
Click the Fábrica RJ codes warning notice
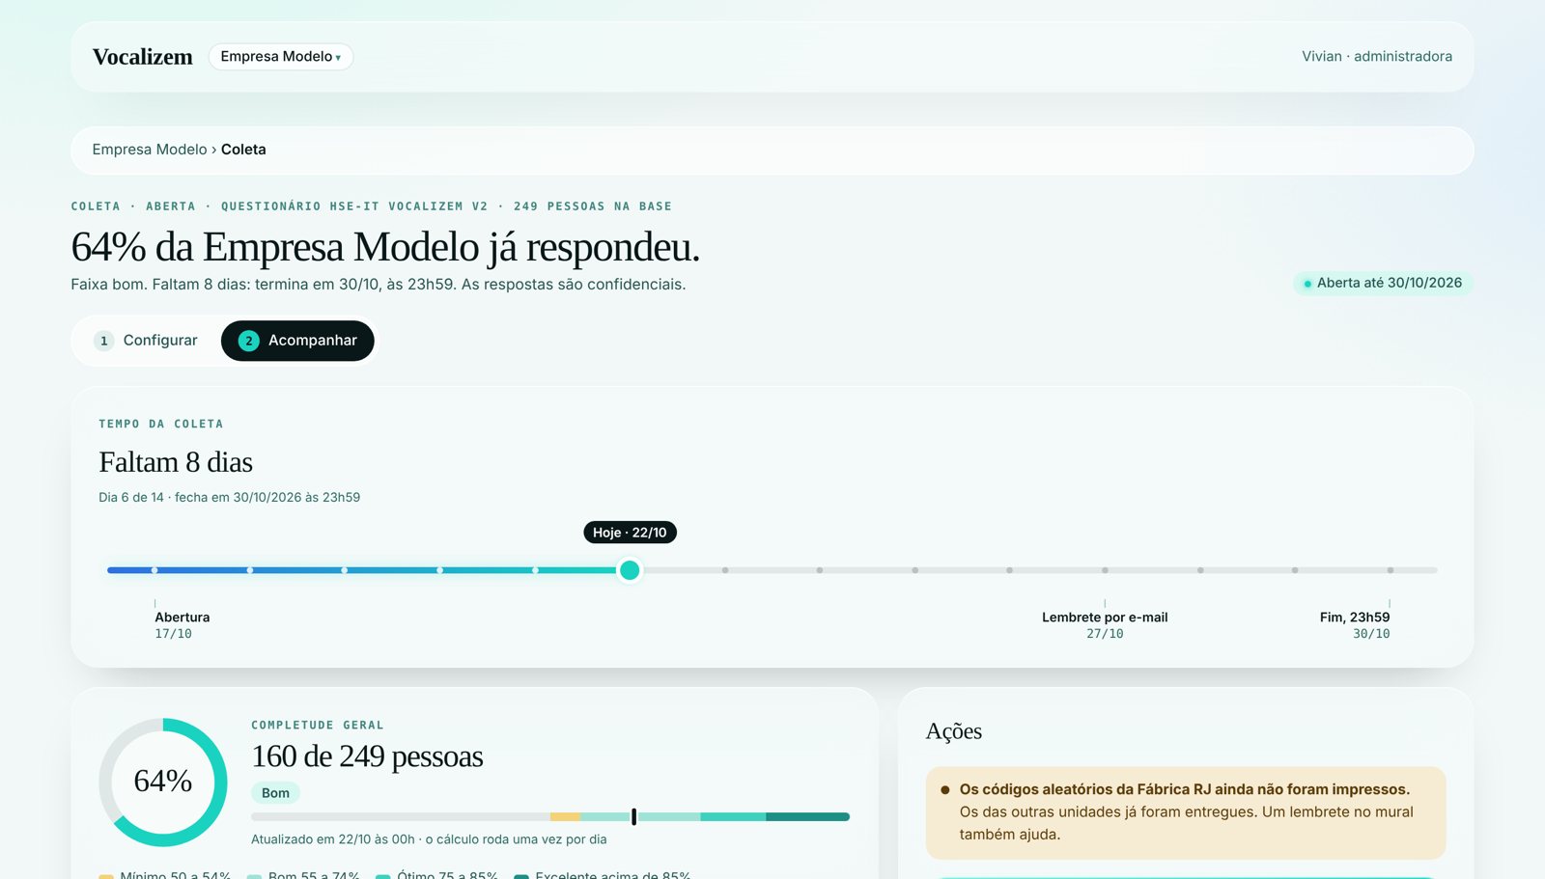tap(1186, 812)
